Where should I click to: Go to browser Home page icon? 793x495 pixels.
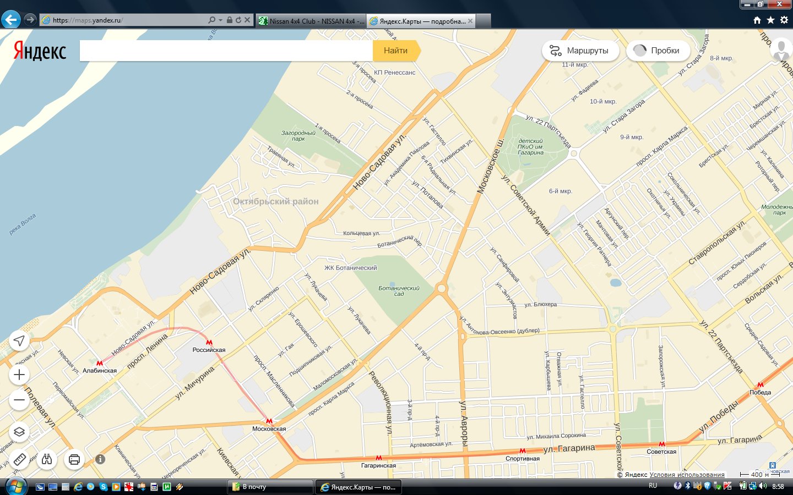(757, 20)
